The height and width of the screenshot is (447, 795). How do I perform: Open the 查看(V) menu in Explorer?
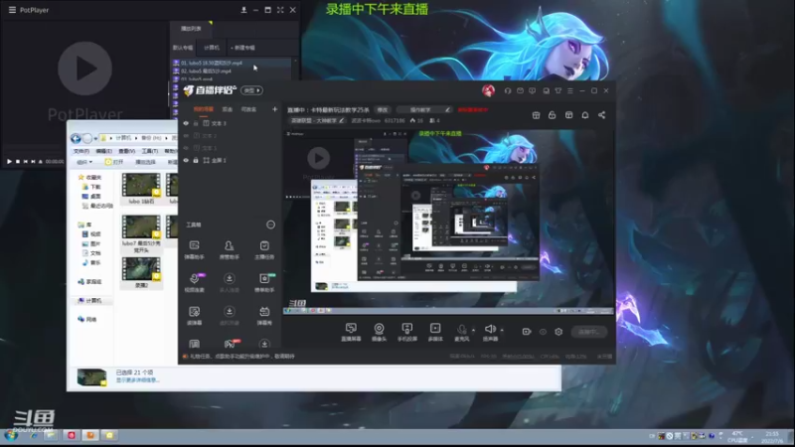point(127,151)
